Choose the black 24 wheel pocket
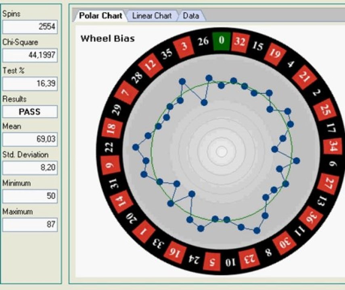Viewport: 345px width, 290px height. tap(194, 259)
